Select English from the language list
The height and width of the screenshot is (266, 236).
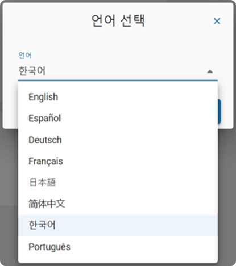point(118,97)
